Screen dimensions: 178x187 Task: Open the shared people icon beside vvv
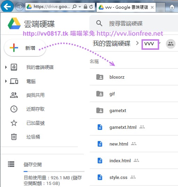(170, 44)
